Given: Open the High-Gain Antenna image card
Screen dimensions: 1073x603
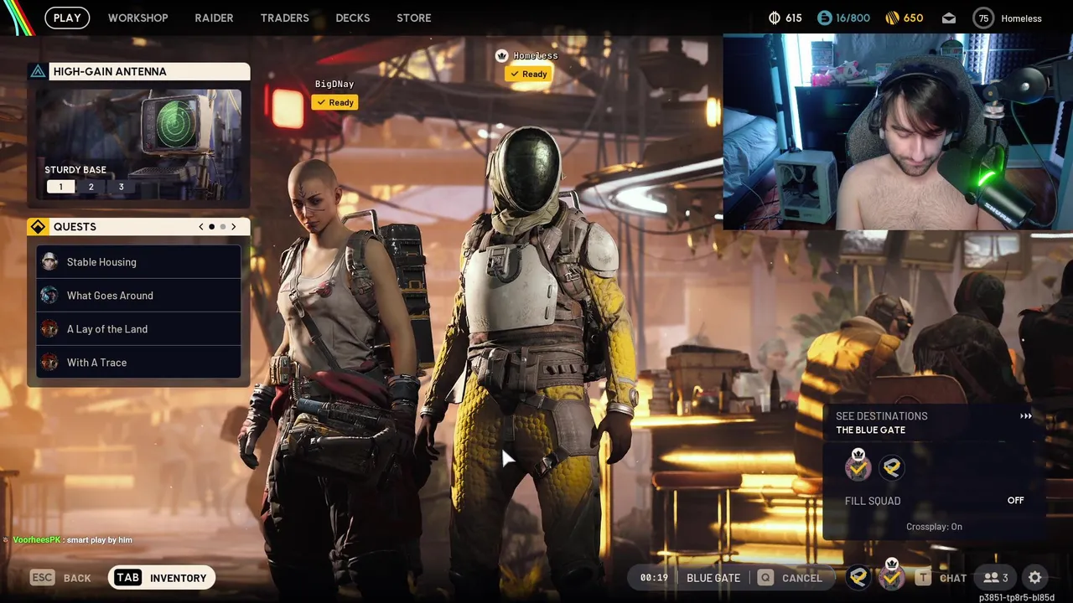Looking at the screenshot, I should (x=138, y=143).
